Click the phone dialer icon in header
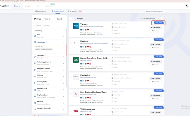 (x=187, y=6)
